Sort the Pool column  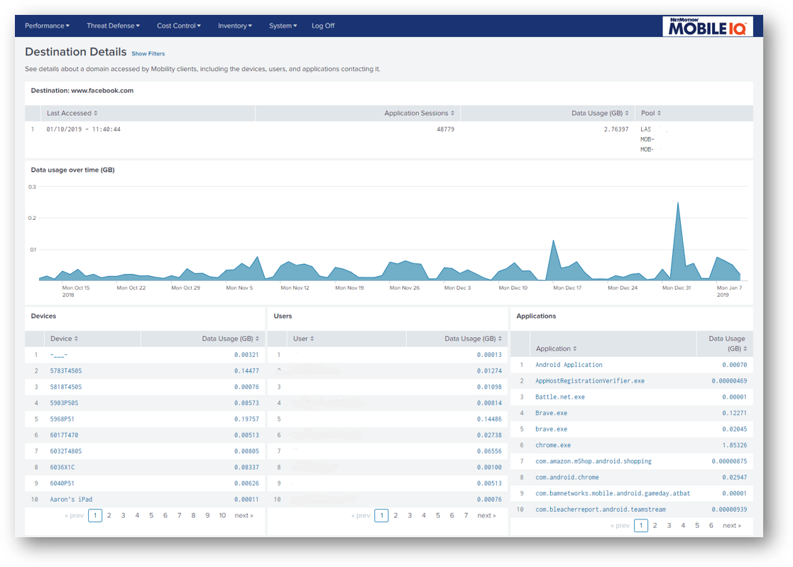point(650,114)
